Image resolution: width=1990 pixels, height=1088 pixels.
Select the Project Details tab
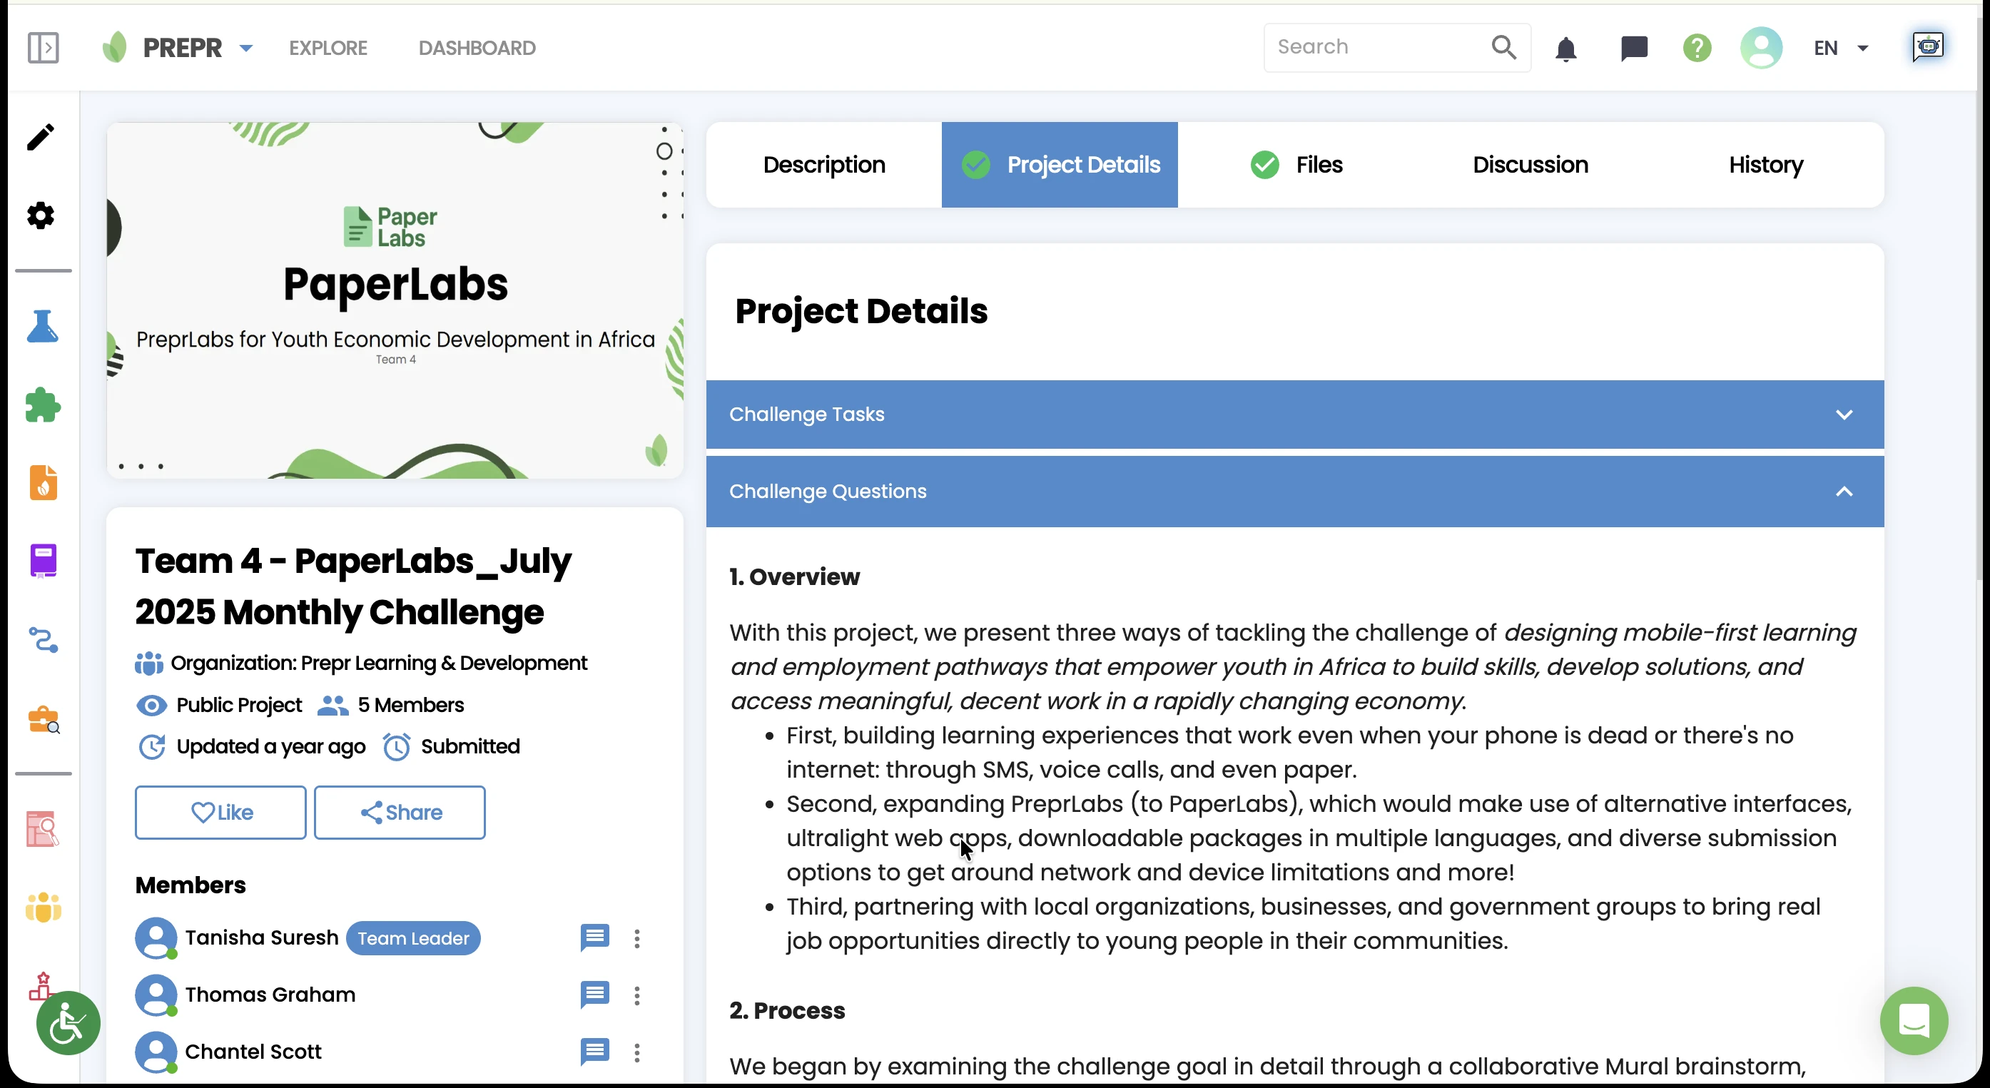point(1059,165)
